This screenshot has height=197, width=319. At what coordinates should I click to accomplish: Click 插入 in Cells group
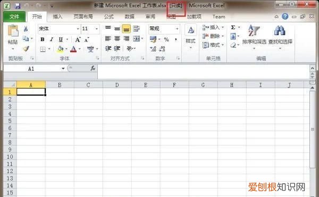click(x=213, y=28)
